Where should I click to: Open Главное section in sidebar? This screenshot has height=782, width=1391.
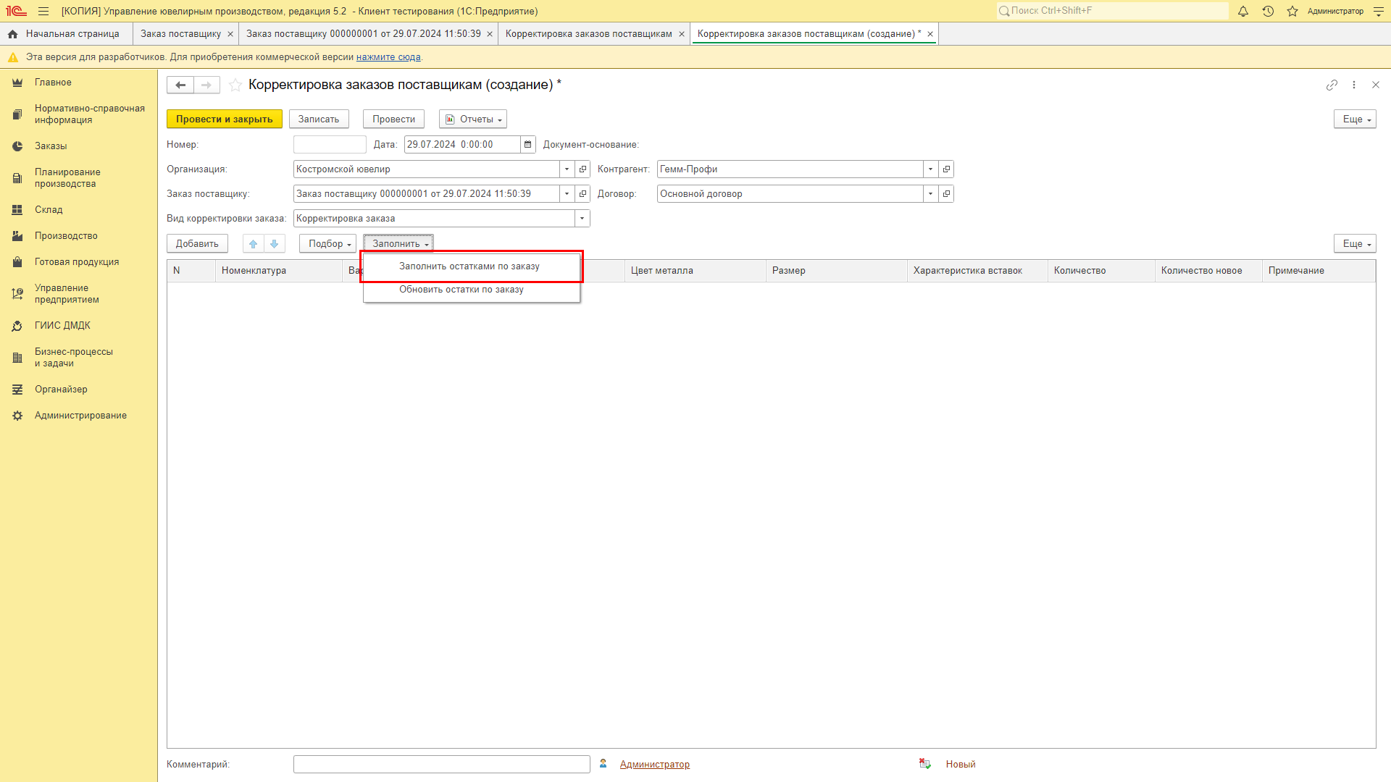(x=53, y=83)
